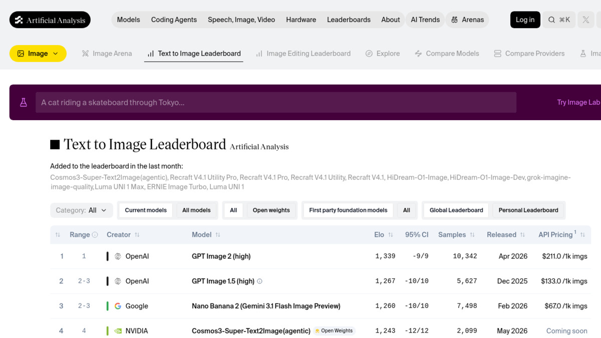Click Elo value 1,339
The image size is (601, 338).
(385, 256)
